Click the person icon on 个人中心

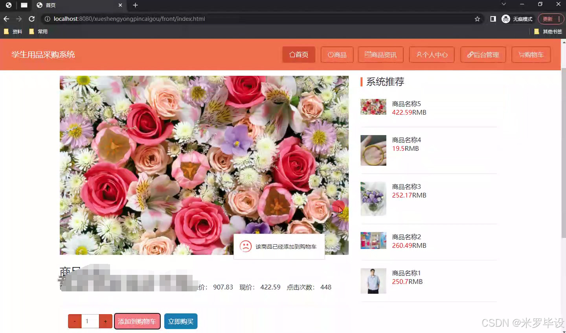pyautogui.click(x=419, y=55)
